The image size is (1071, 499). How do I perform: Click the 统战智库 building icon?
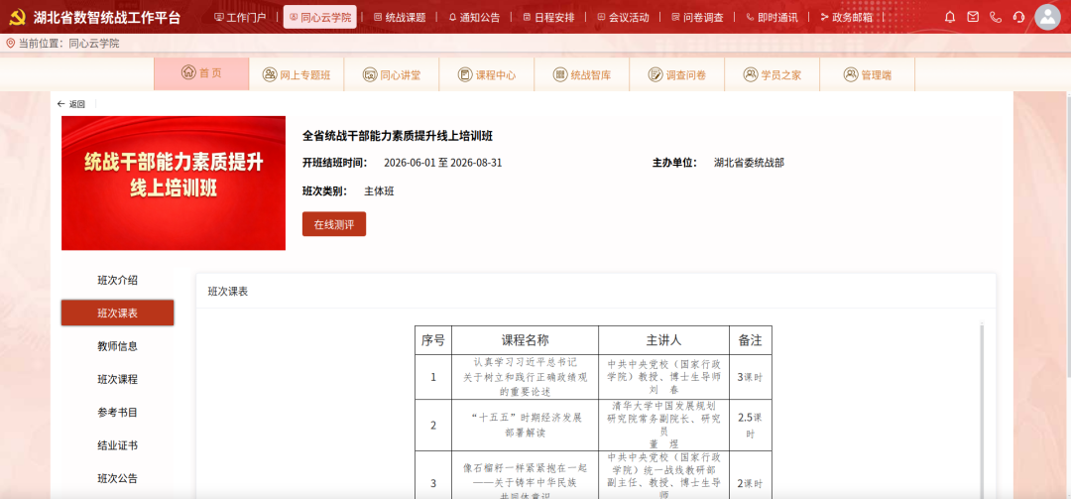pos(560,74)
